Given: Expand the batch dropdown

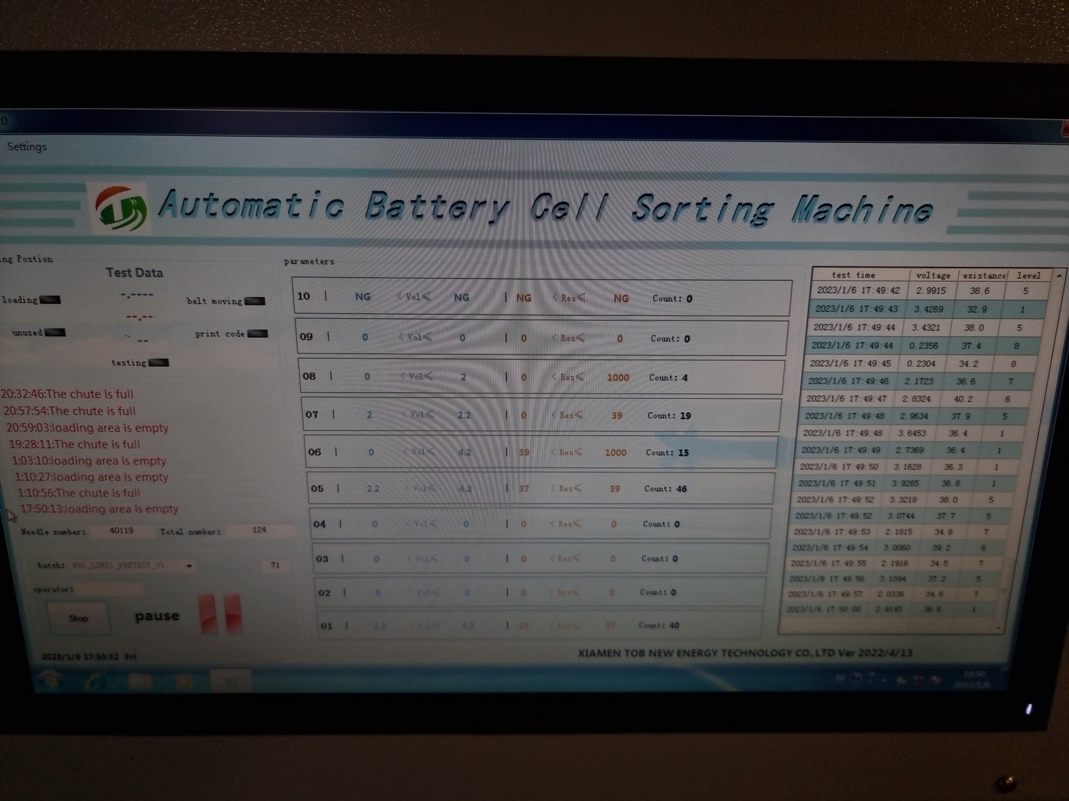Looking at the screenshot, I should click(189, 566).
